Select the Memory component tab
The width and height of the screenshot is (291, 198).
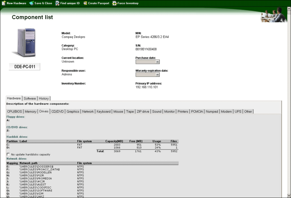coord(31,111)
